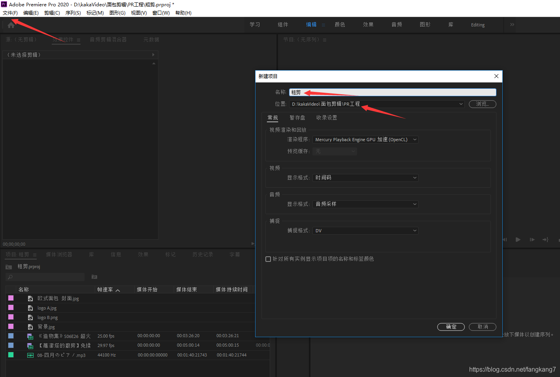The image size is (560, 377).
Task: Click file icon of logo A.jpg
Action: [30, 308]
